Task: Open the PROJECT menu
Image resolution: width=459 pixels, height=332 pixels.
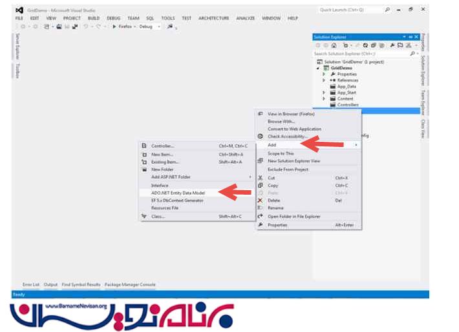Action: (72, 18)
